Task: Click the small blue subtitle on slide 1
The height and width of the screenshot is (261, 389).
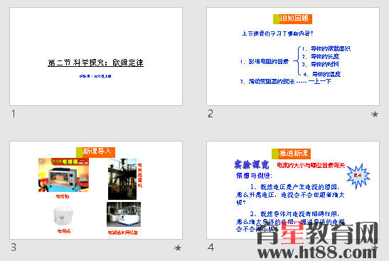Action: pos(95,76)
